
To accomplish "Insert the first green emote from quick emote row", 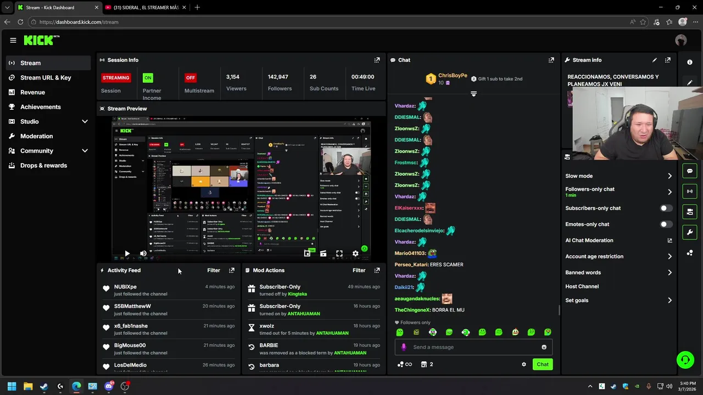I will click(400, 332).
